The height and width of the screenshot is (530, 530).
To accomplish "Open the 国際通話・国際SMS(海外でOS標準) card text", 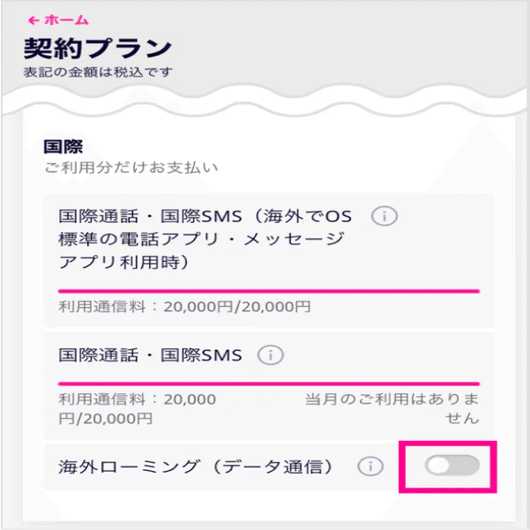I will coord(205,239).
